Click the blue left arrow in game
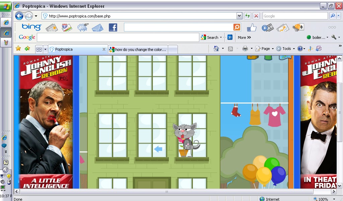The width and height of the screenshot is (343, 201). click(x=158, y=149)
